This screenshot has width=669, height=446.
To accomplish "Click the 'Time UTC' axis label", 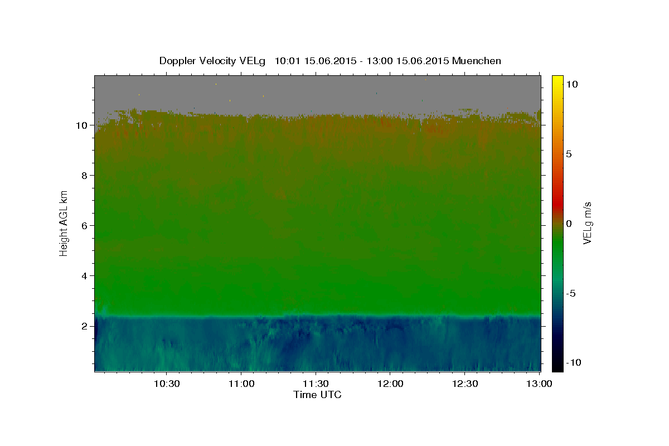I will coord(317,395).
